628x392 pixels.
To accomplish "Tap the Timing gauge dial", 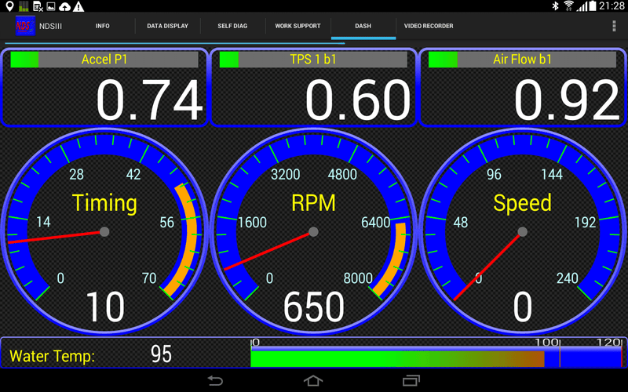I will pyautogui.click(x=104, y=231).
